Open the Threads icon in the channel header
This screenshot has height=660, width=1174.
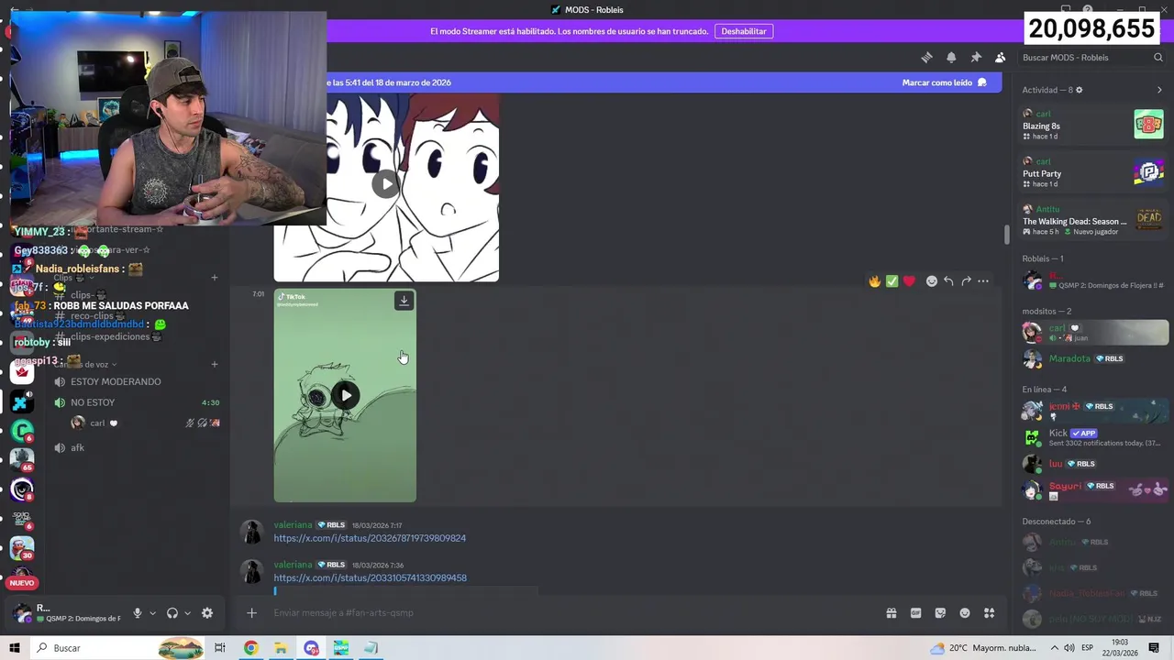[926, 57]
